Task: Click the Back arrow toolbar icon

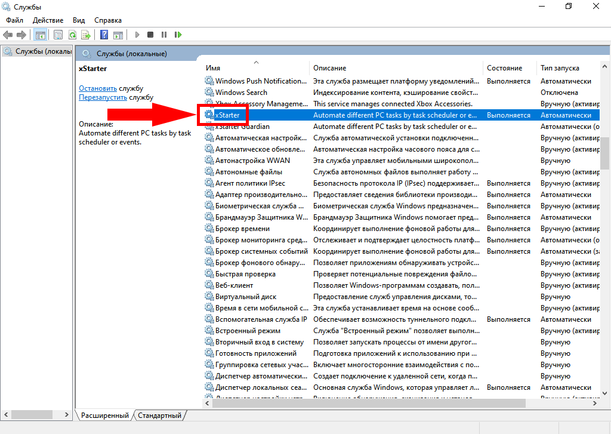Action: tap(8, 35)
